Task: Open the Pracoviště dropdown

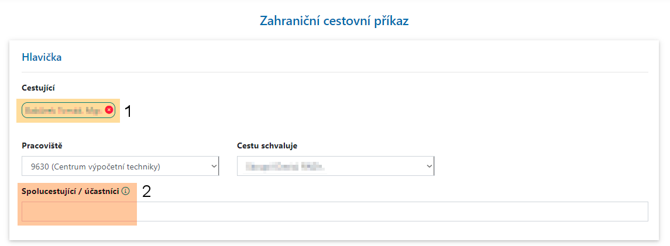Action: [x=119, y=167]
